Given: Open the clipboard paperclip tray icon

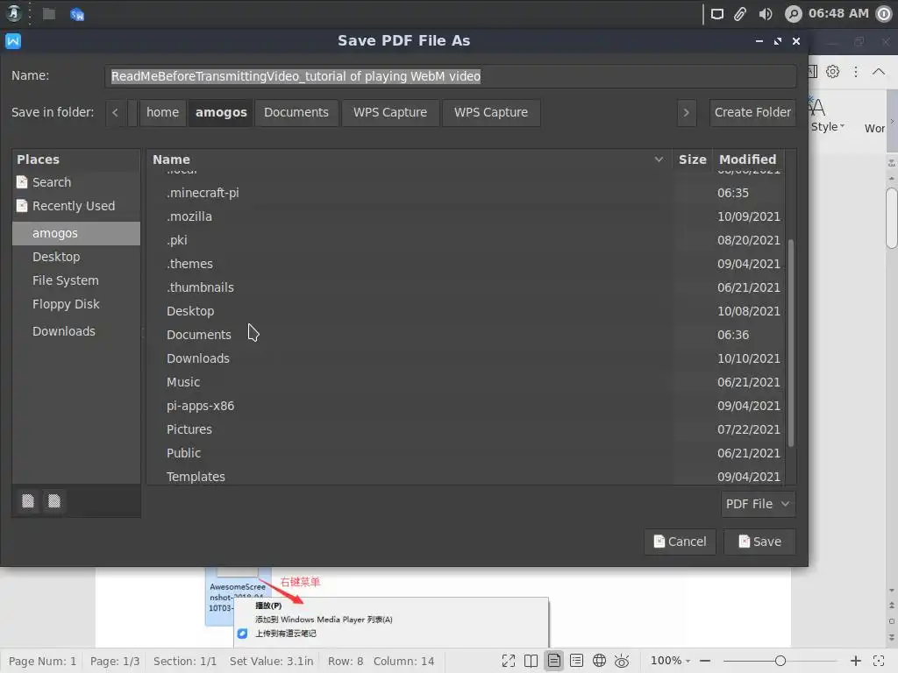Looking at the screenshot, I should (740, 14).
